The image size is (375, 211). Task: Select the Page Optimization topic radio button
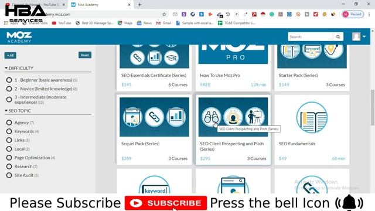tap(9, 158)
